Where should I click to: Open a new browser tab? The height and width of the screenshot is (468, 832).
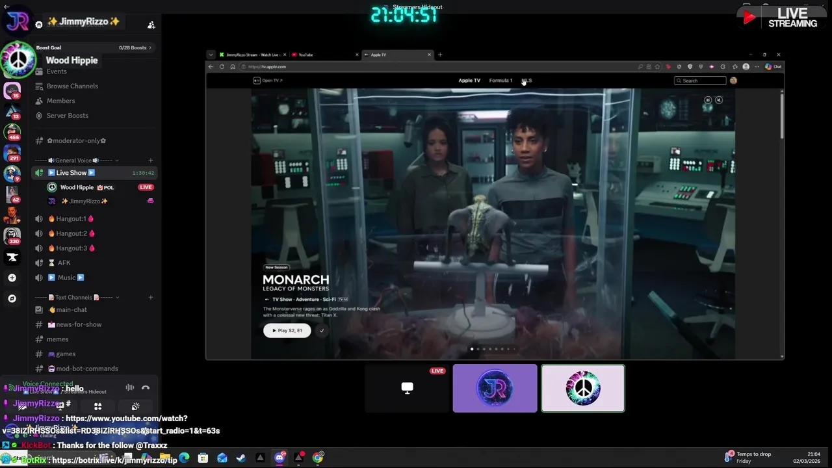(x=440, y=55)
